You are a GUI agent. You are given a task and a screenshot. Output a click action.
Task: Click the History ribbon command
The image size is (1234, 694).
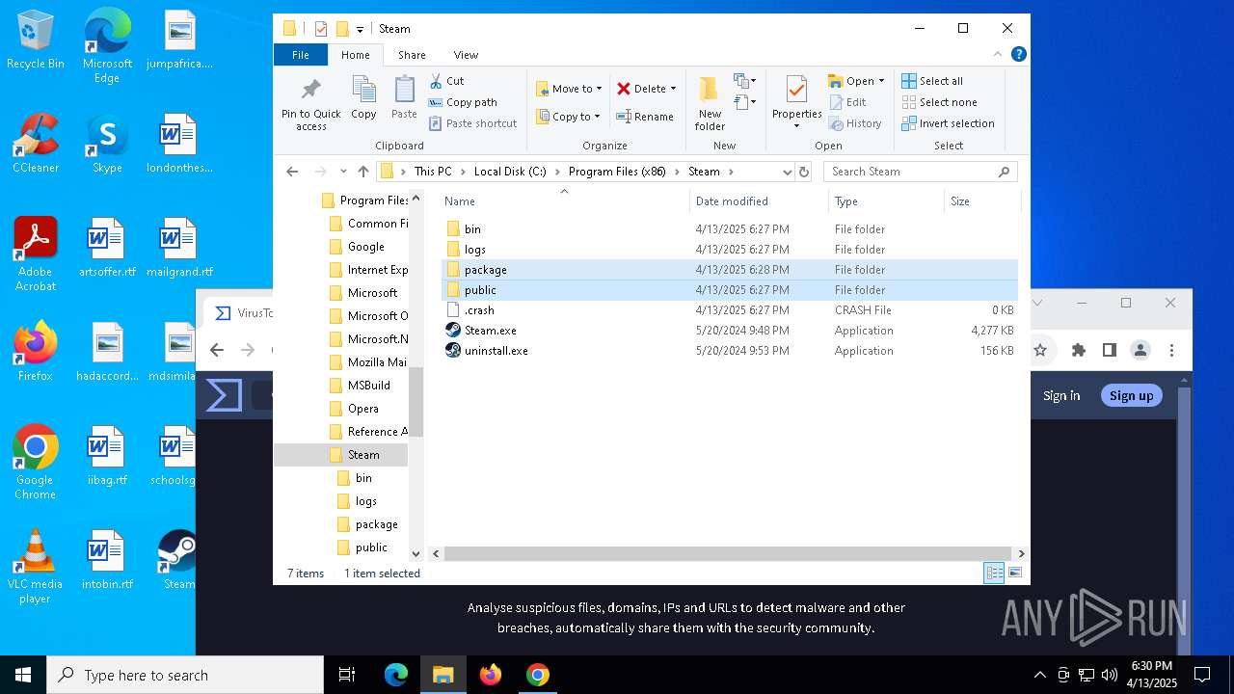coord(855,123)
